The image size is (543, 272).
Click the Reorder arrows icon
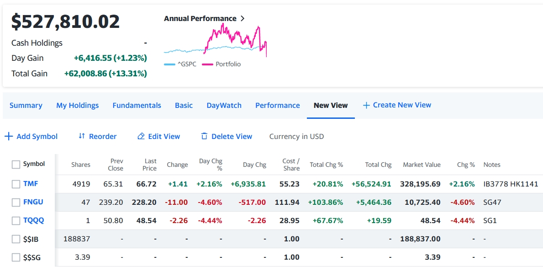pyautogui.click(x=82, y=136)
